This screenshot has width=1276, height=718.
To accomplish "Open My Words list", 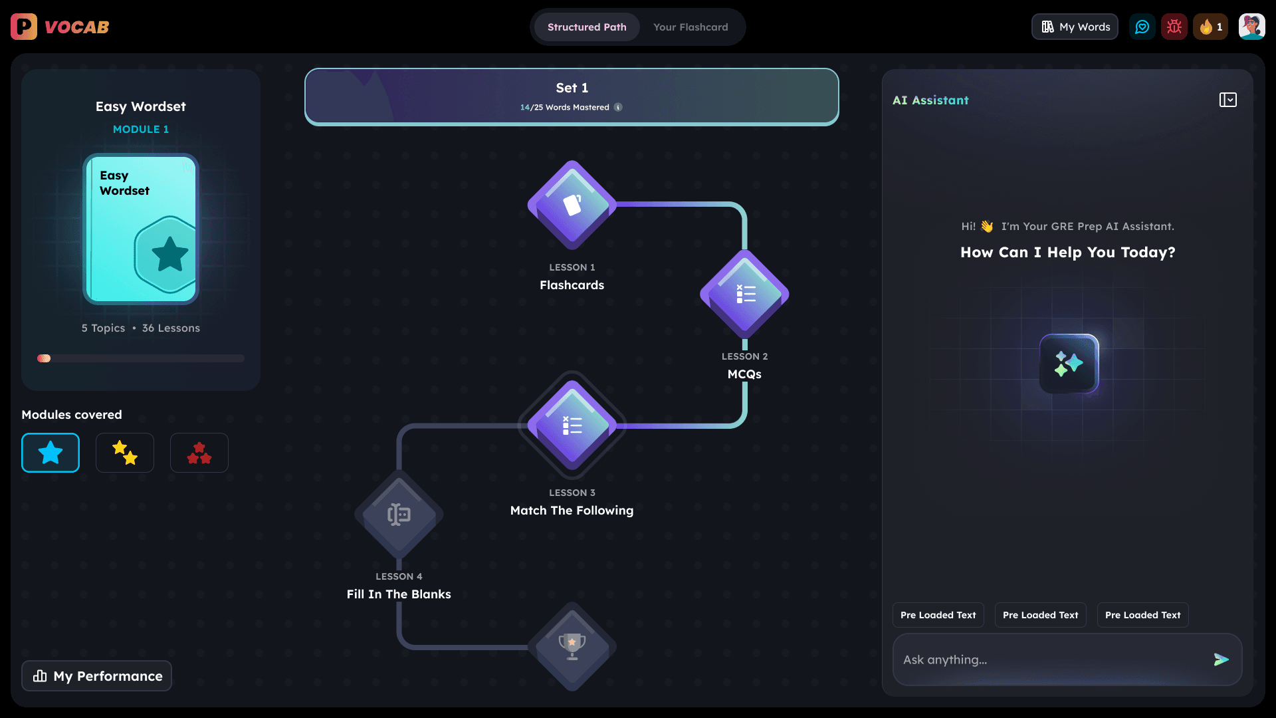I will pos(1075,27).
